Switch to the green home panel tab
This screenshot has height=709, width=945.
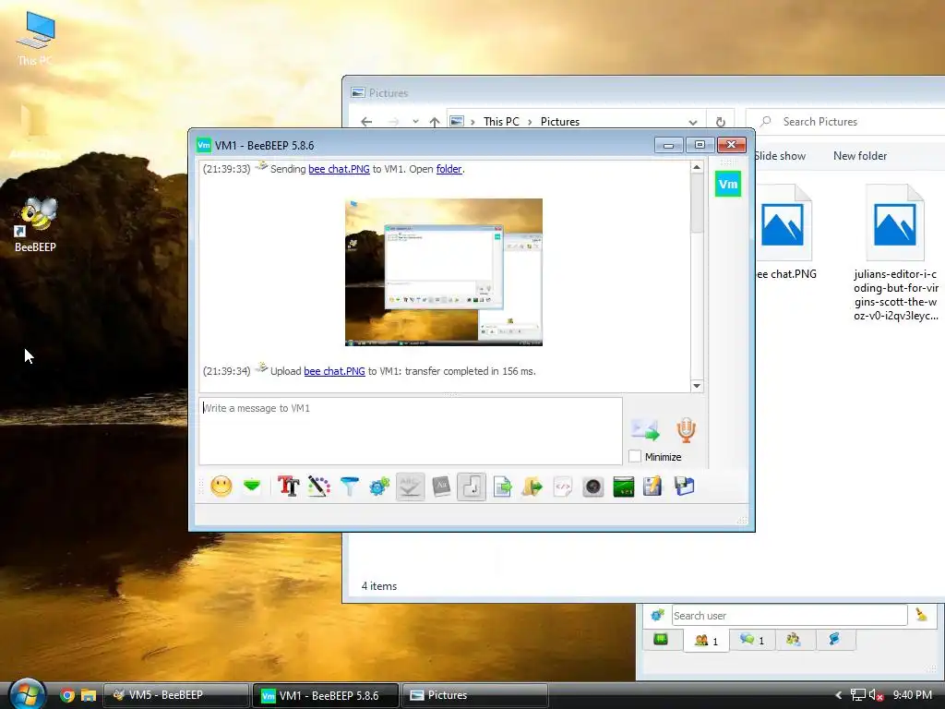click(661, 639)
